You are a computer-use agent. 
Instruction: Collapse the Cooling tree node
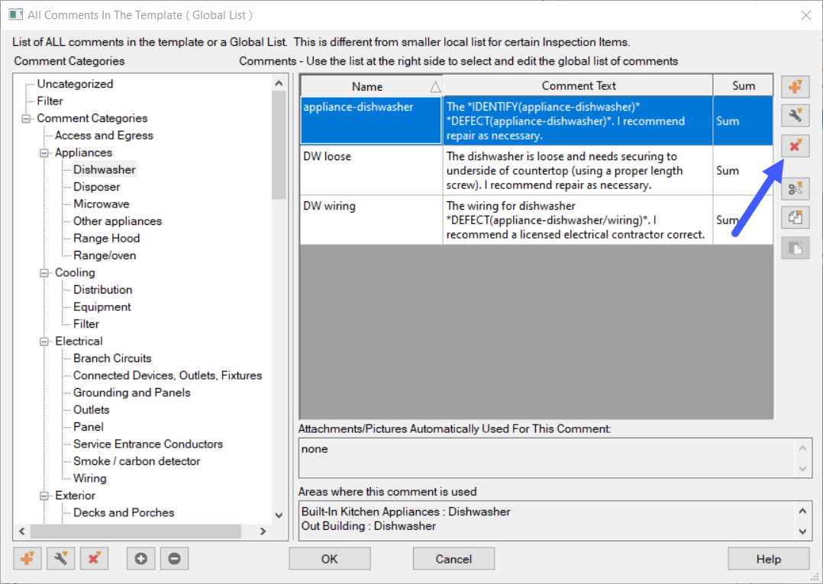point(45,273)
